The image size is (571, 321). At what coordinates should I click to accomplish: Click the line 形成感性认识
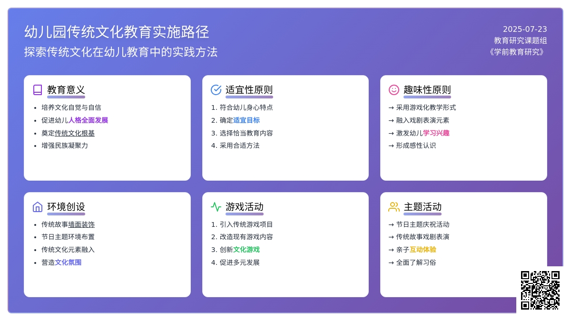[x=412, y=146]
